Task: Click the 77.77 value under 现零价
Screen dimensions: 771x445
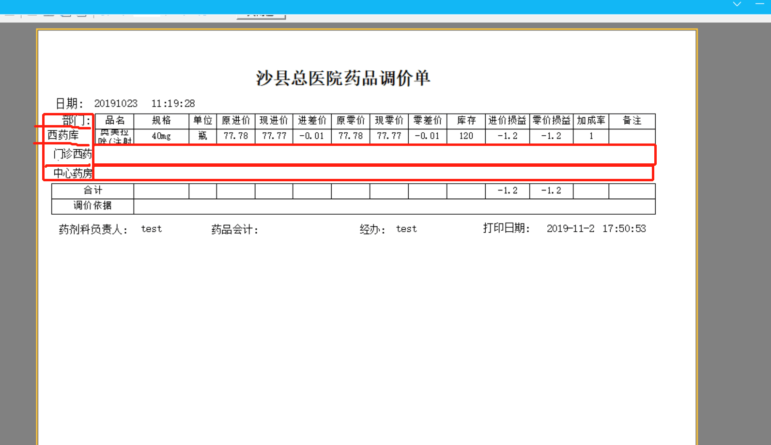Action: (x=389, y=136)
